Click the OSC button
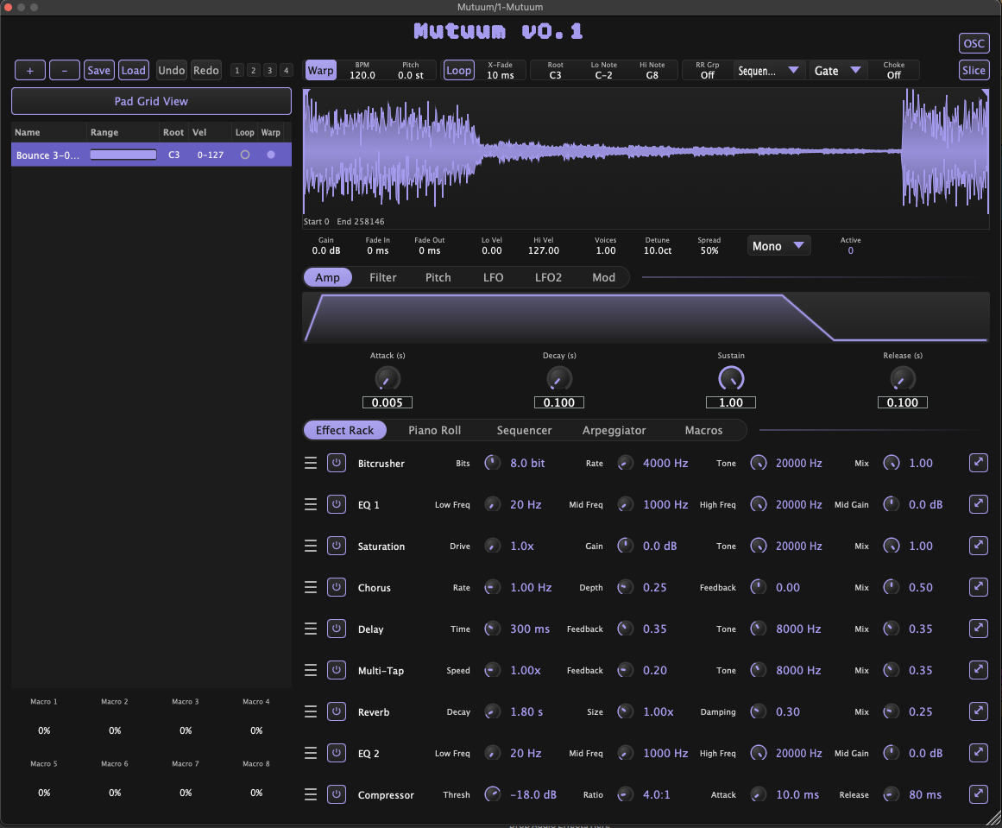This screenshot has width=1002, height=828. click(x=974, y=43)
